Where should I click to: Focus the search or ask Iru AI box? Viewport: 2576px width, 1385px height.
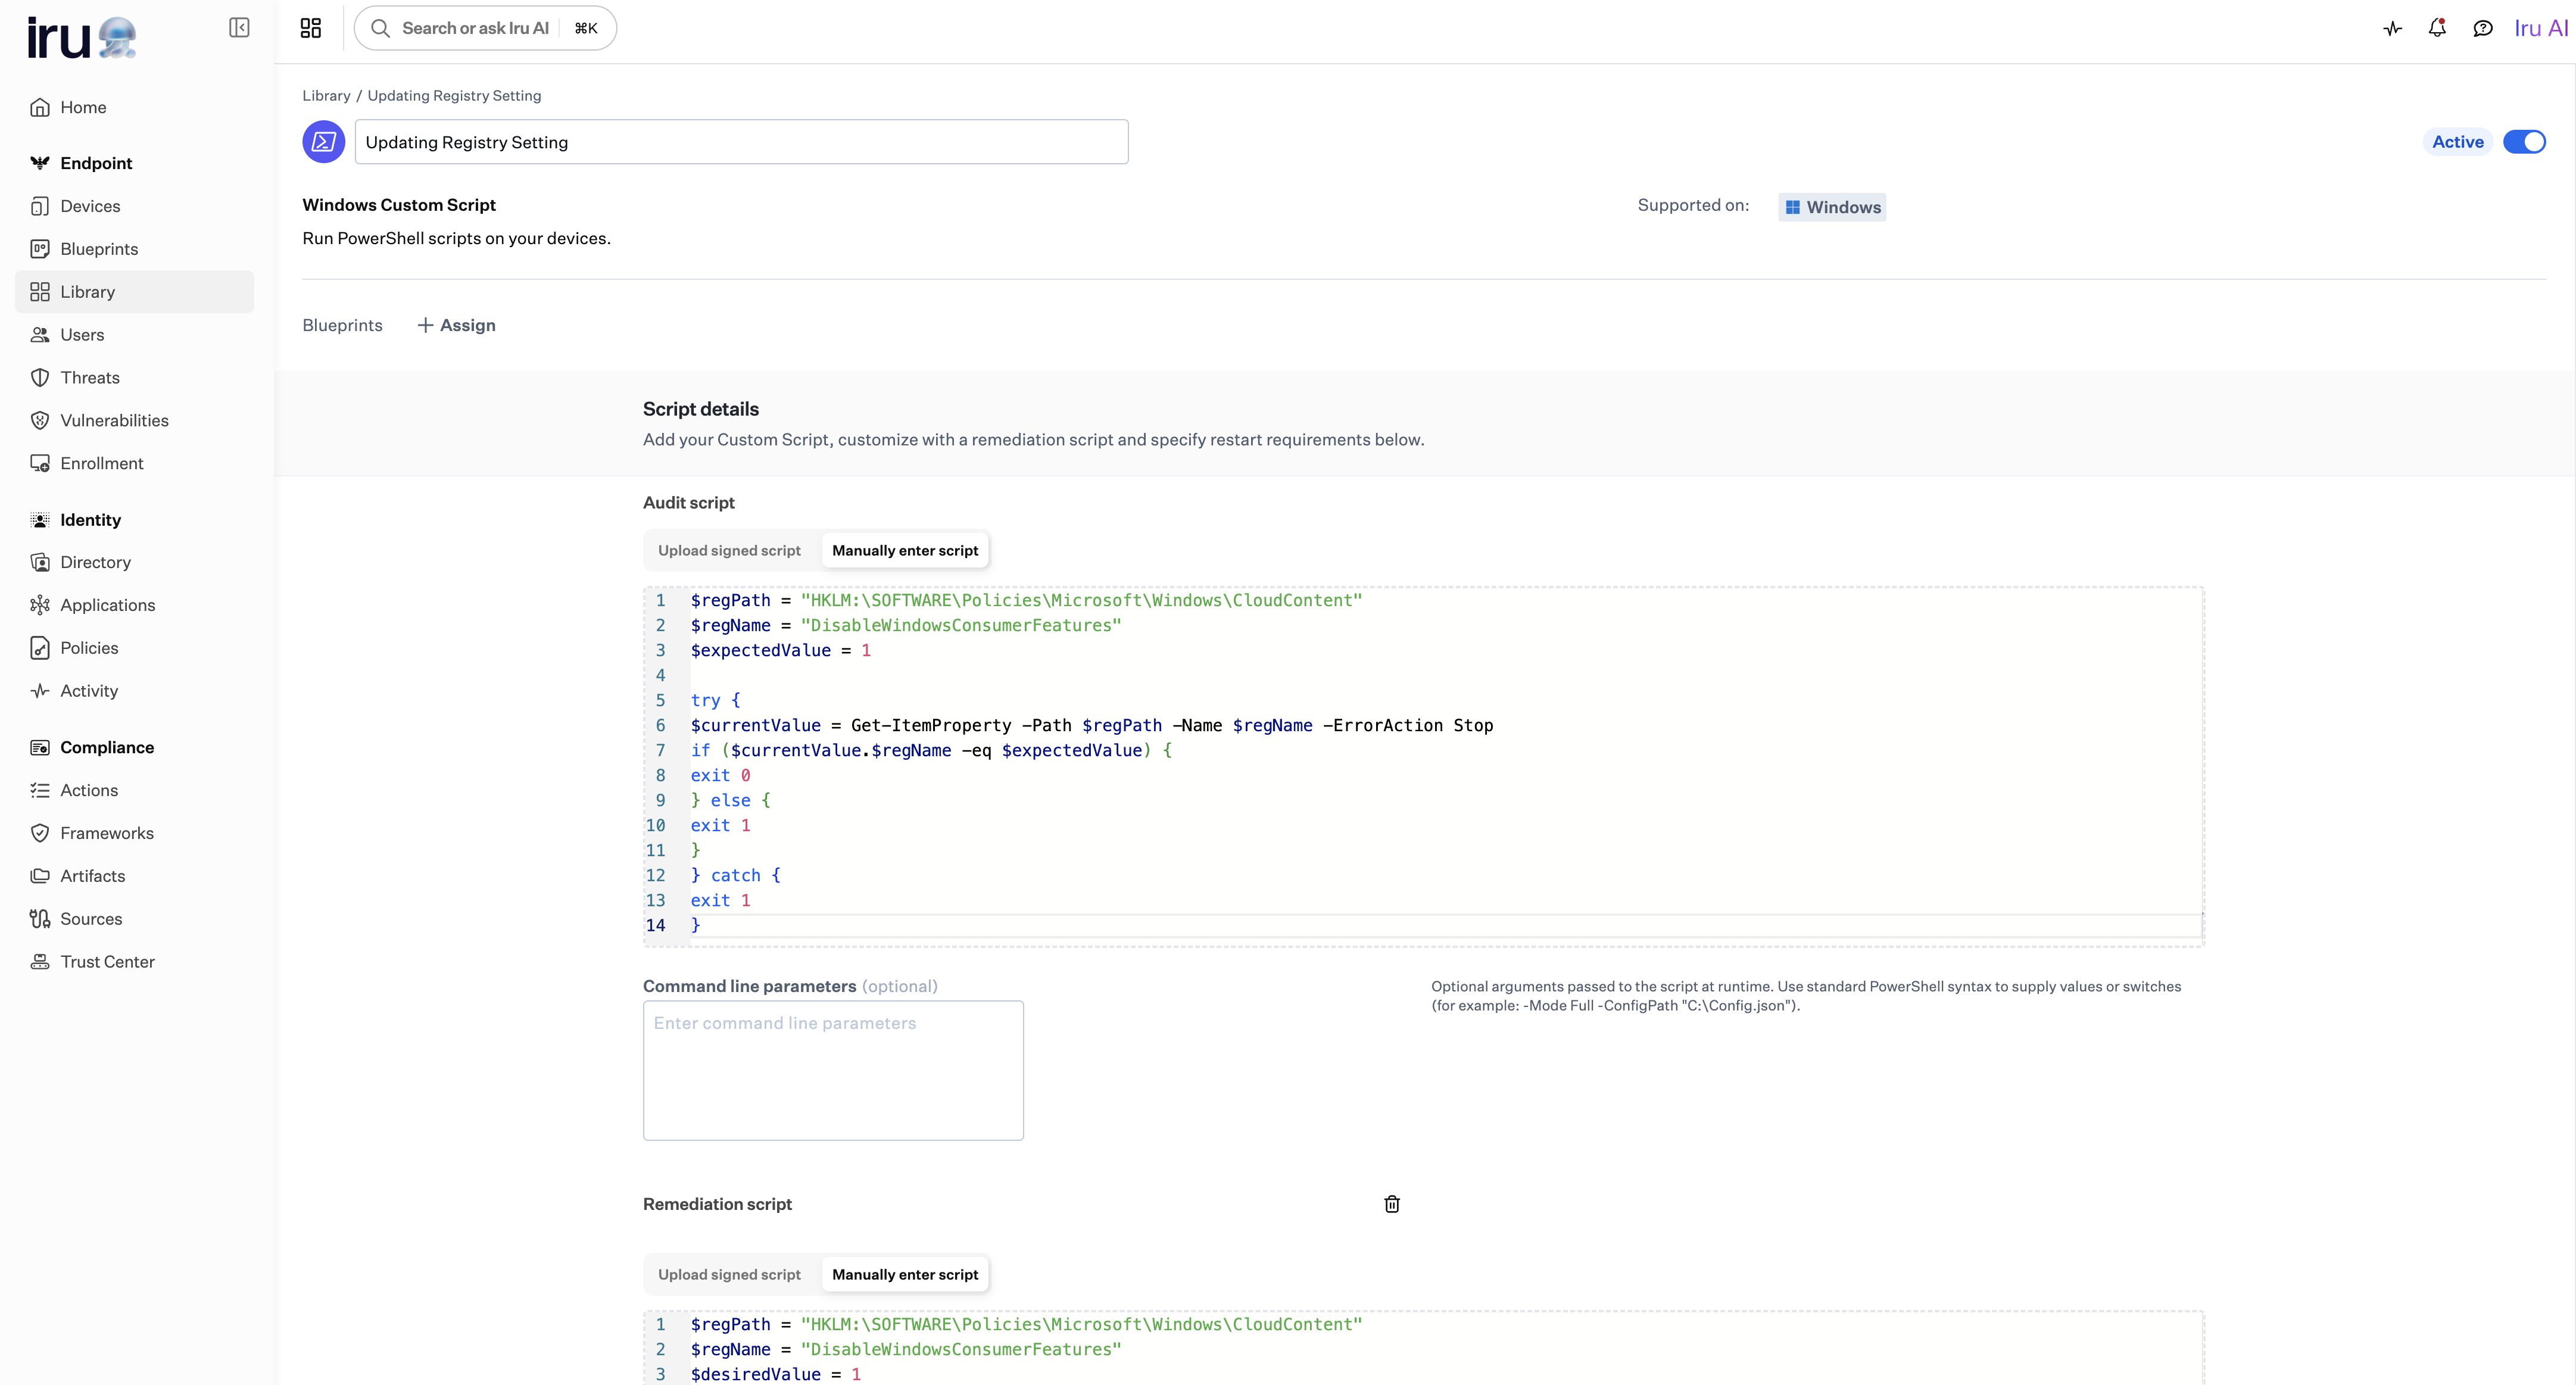tap(475, 28)
